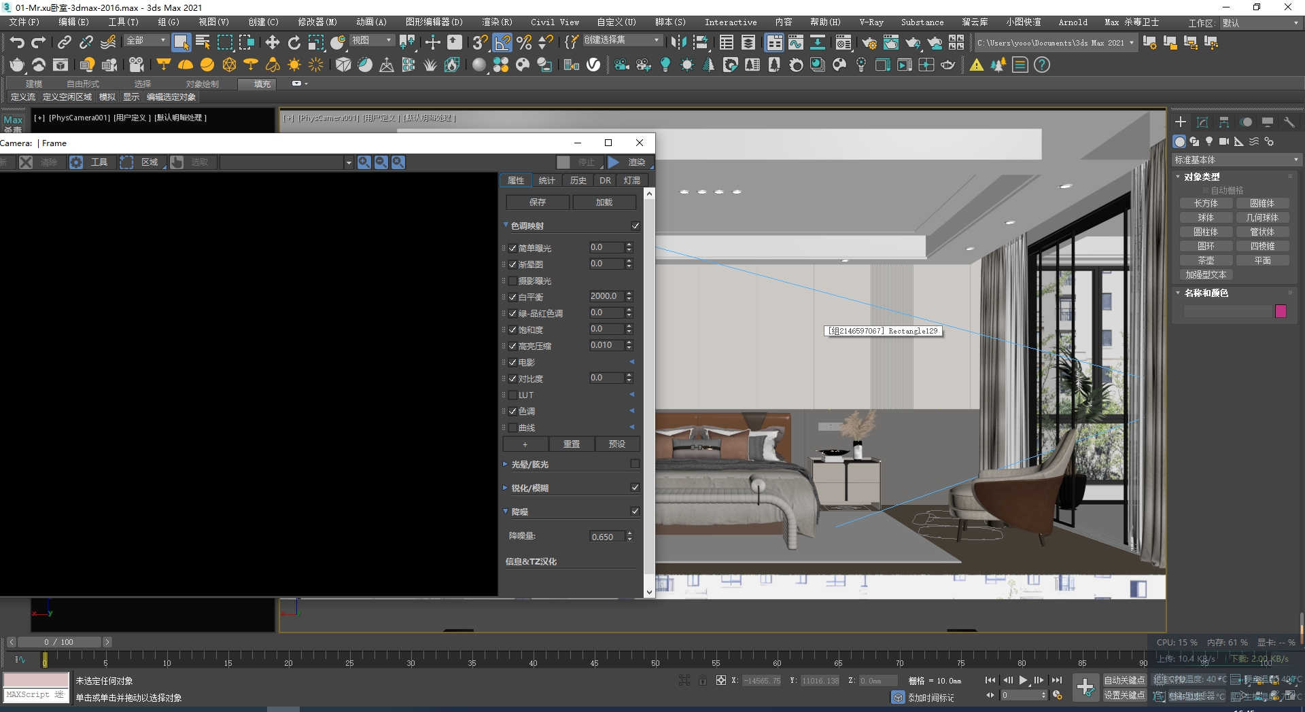Collapse the 对象类型 rollout

[1179, 177]
